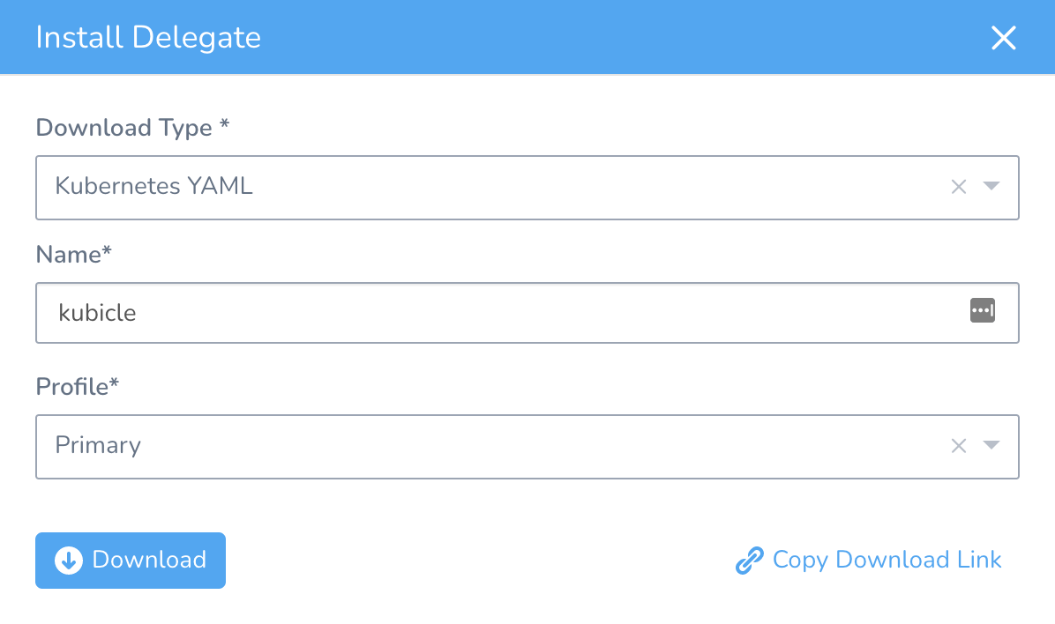Click the Profile field label
This screenshot has height=624, width=1055.
78,387
